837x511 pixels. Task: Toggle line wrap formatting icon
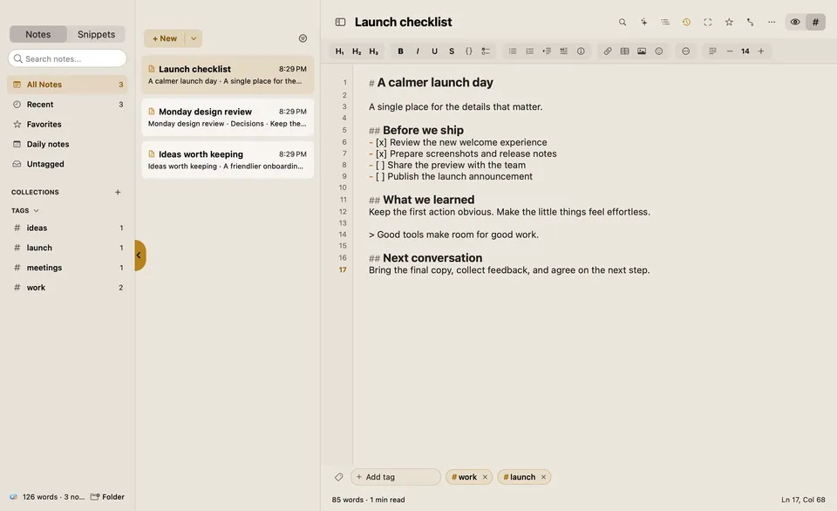712,51
